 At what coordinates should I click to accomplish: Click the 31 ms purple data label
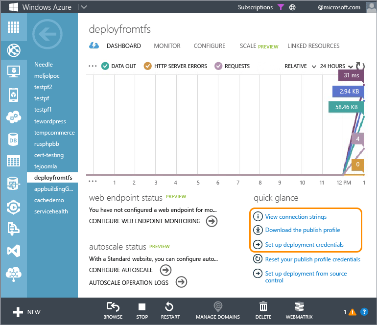(351, 75)
